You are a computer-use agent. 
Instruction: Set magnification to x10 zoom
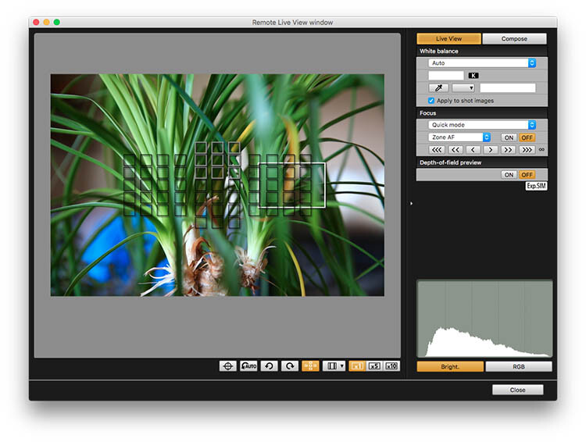[x=391, y=365]
